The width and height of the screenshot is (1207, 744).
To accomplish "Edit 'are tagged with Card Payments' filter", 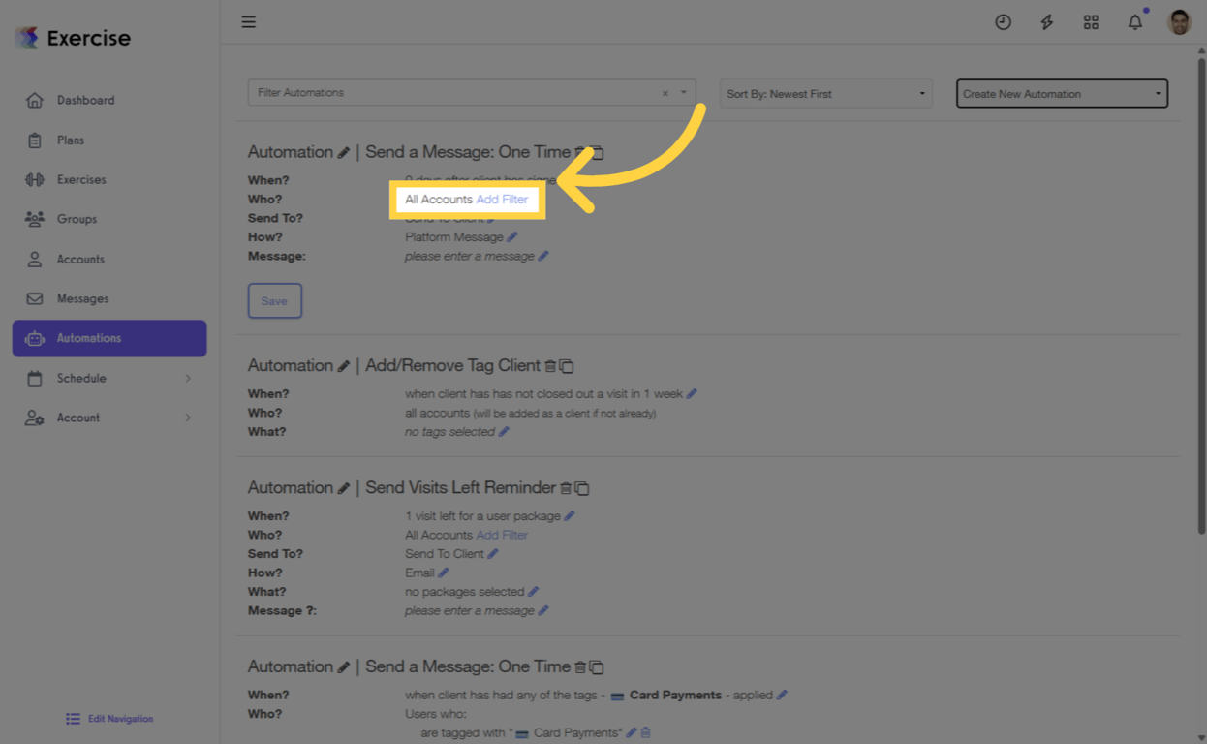I will coord(632,733).
